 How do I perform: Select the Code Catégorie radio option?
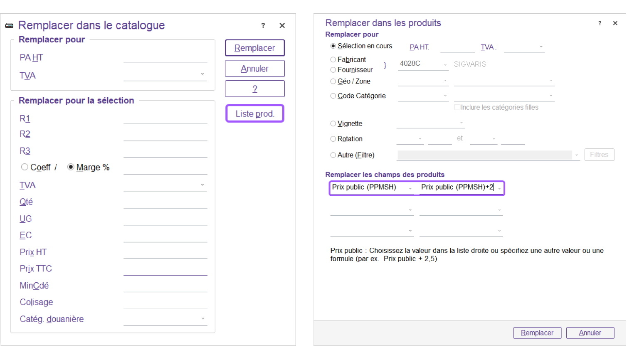pos(333,96)
